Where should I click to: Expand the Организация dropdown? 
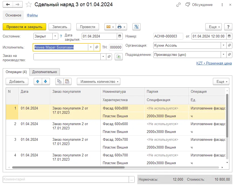click(223, 45)
